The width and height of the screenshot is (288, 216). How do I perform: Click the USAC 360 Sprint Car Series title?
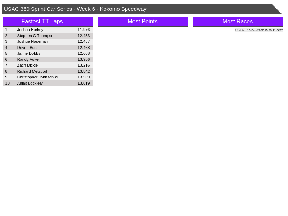pyautogui.click(x=75, y=9)
